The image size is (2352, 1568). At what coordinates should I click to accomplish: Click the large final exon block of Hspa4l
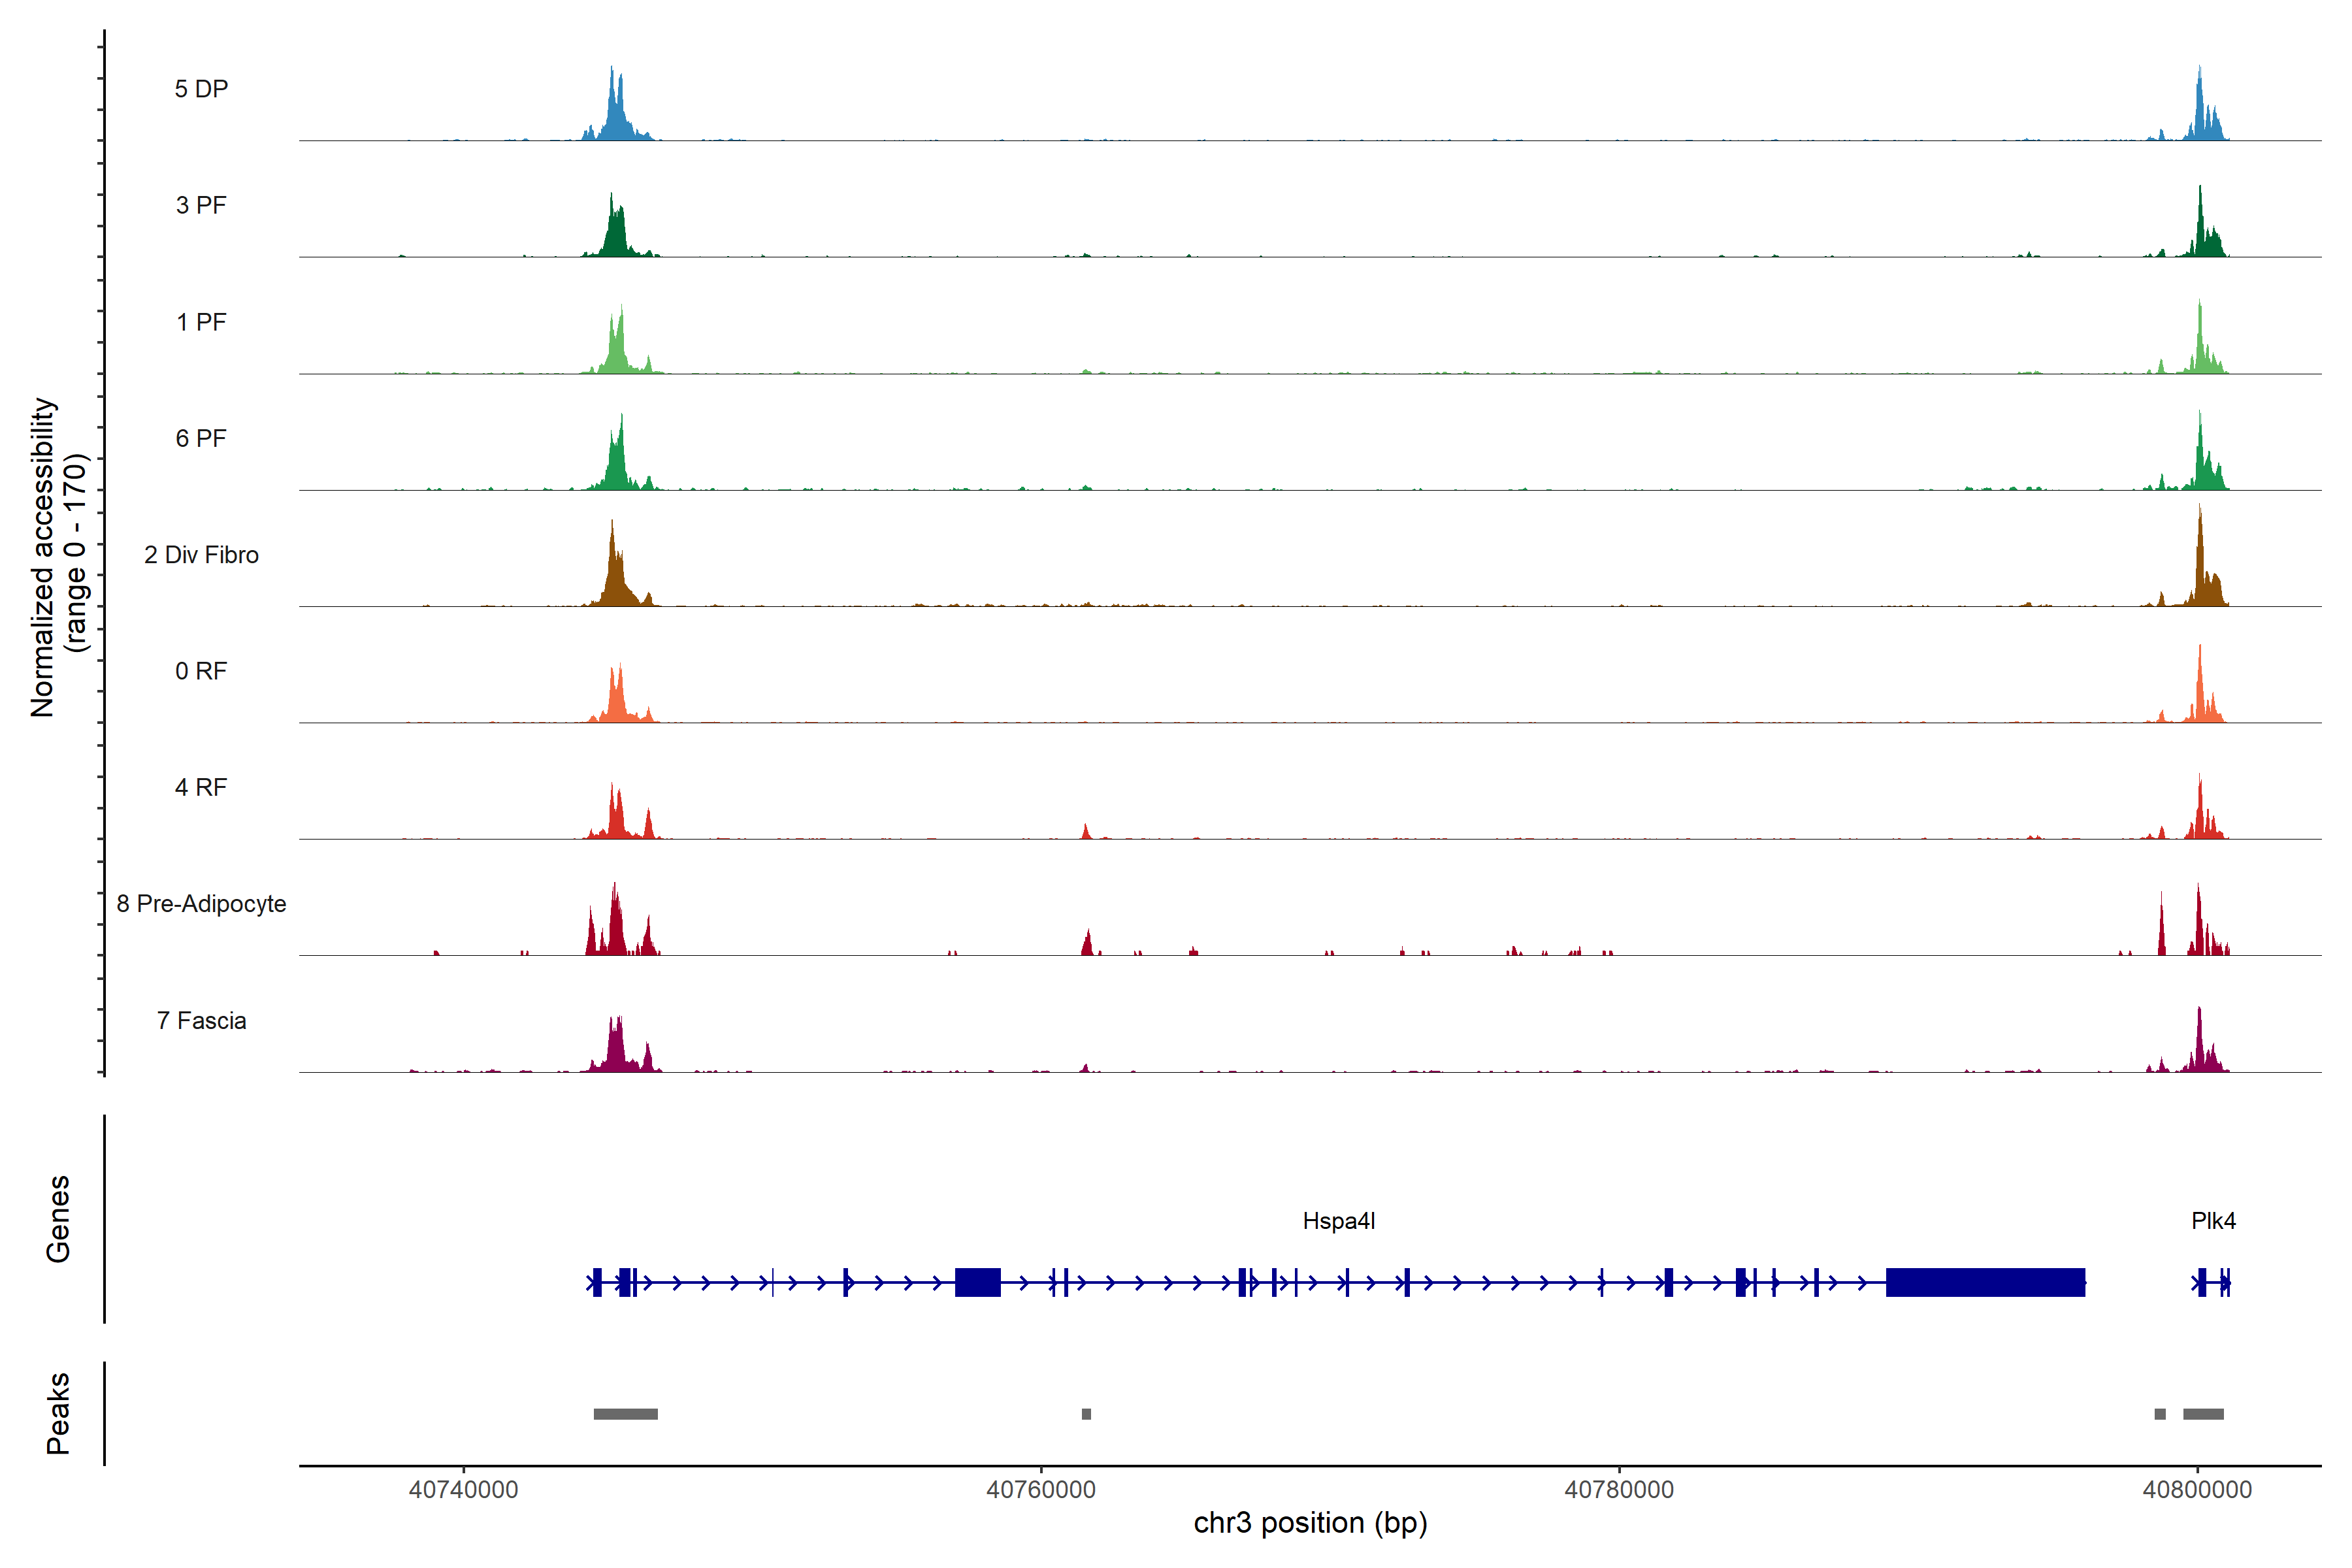pyautogui.click(x=1985, y=1282)
